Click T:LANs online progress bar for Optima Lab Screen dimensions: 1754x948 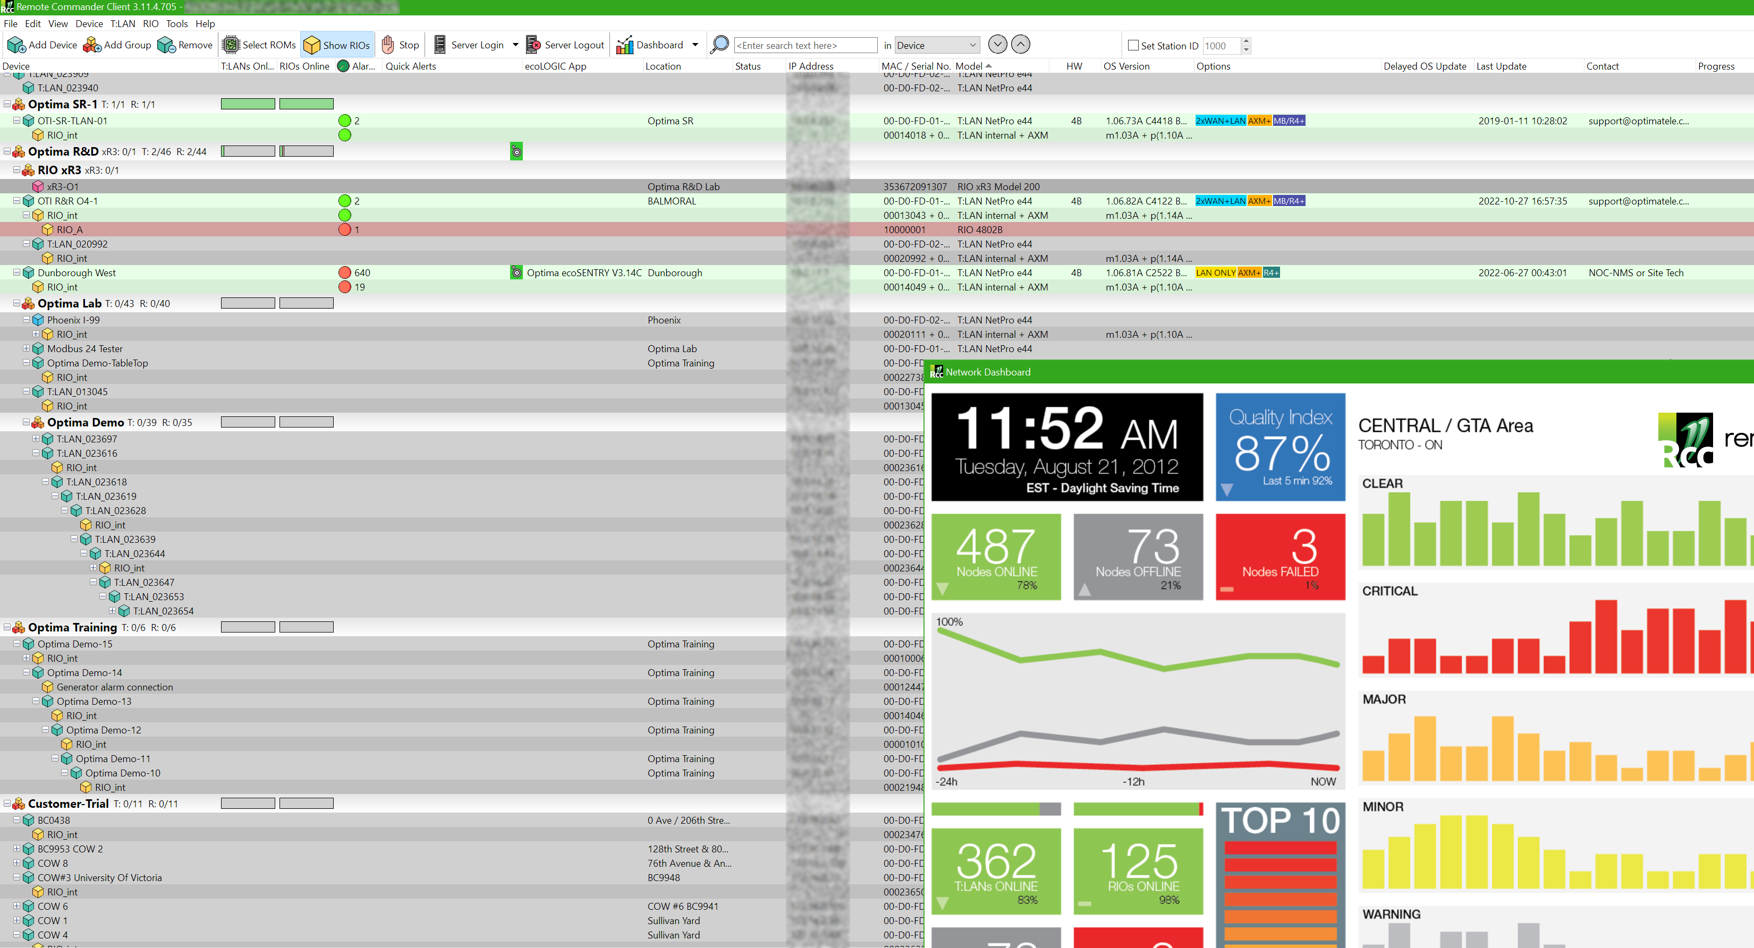tap(248, 303)
